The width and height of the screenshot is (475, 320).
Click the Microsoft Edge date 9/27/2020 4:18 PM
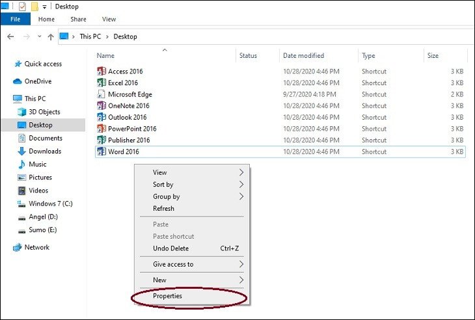click(310, 94)
